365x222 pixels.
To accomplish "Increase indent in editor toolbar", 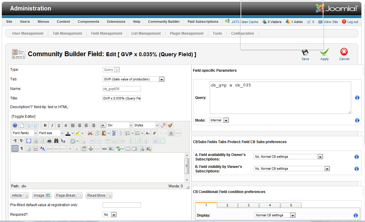I will pos(114,133).
